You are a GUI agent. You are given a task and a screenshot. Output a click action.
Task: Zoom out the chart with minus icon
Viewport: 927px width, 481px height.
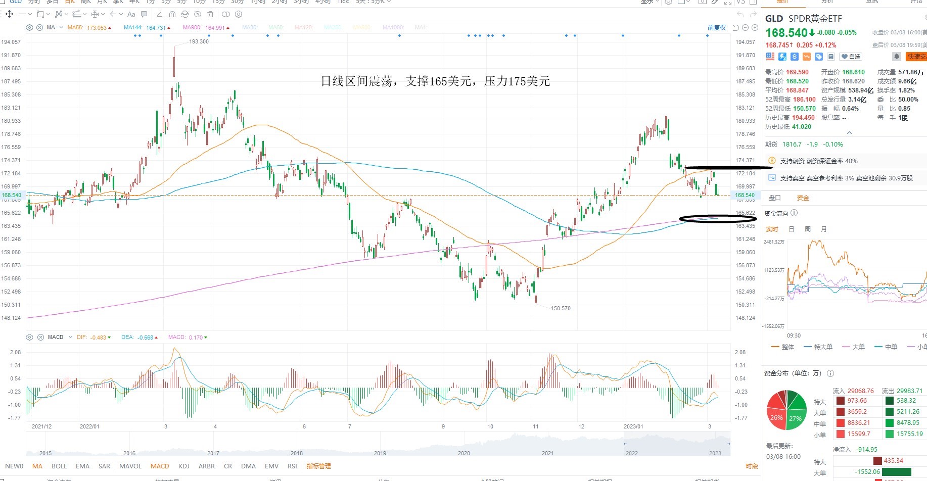click(x=745, y=28)
